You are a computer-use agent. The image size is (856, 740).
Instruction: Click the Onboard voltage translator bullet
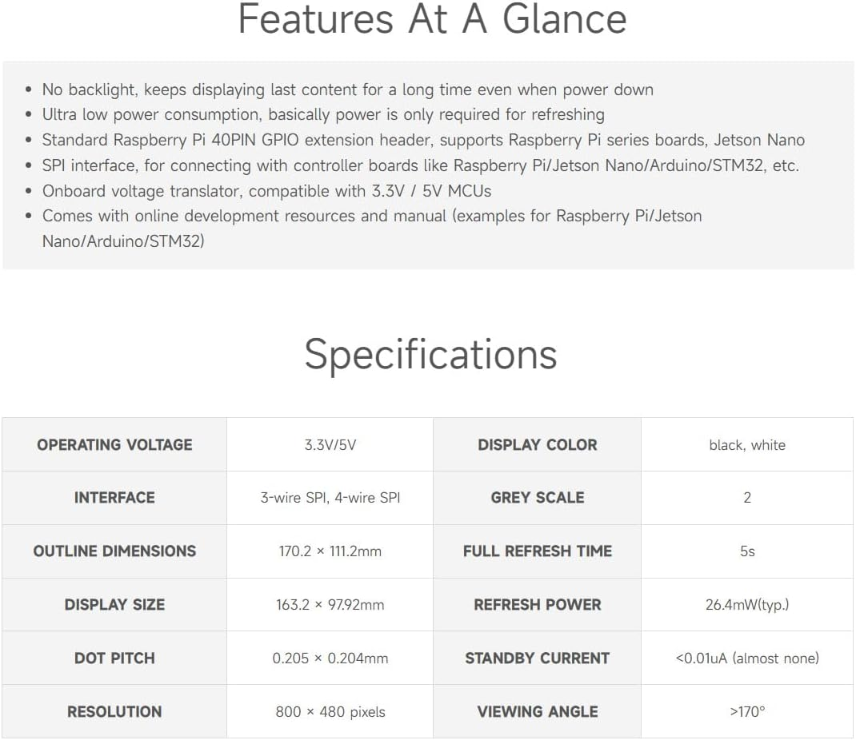[x=266, y=191]
